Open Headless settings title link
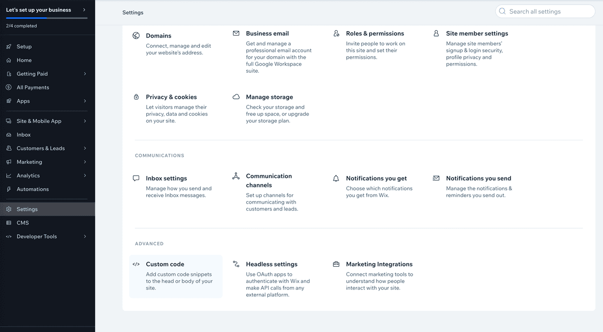Image resolution: width=603 pixels, height=332 pixels. pyautogui.click(x=272, y=264)
